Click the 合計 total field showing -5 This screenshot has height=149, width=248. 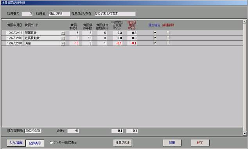pos(73,131)
